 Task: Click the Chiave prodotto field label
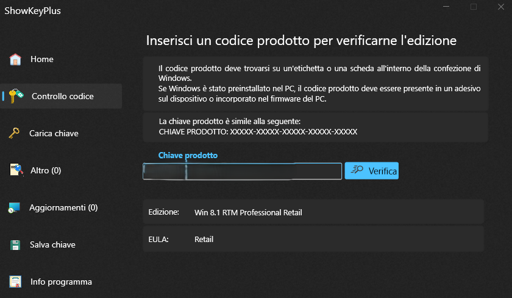click(x=188, y=155)
